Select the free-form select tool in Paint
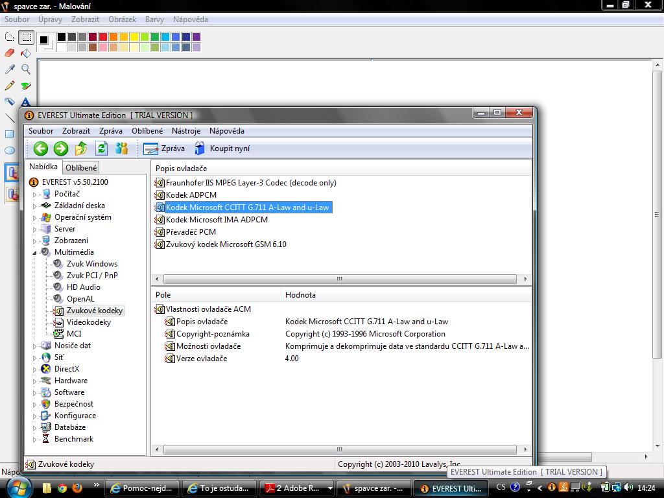The width and height of the screenshot is (664, 498). point(10,37)
